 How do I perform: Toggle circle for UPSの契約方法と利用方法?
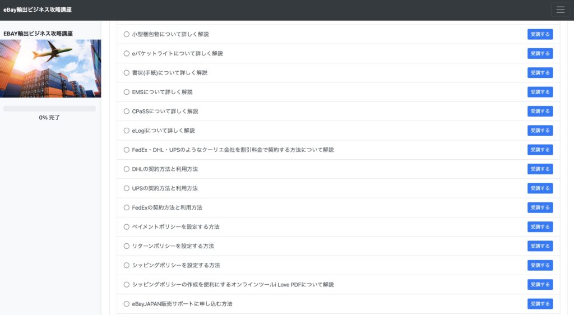tap(126, 188)
